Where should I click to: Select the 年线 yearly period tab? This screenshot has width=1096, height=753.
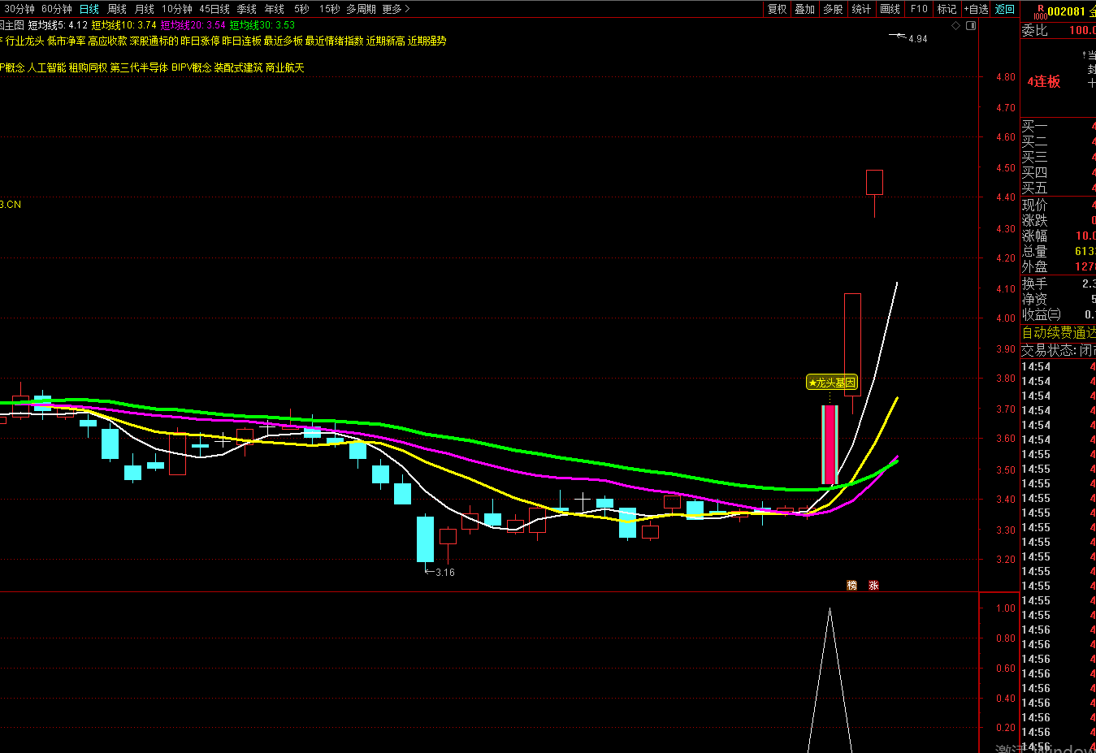(275, 9)
